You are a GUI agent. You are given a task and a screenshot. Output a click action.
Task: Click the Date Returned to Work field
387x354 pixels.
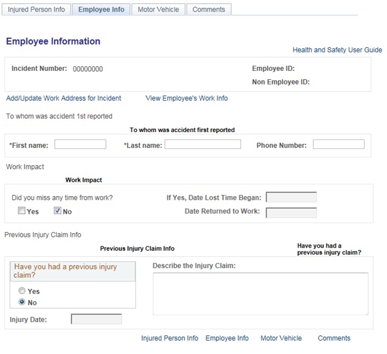(x=291, y=213)
